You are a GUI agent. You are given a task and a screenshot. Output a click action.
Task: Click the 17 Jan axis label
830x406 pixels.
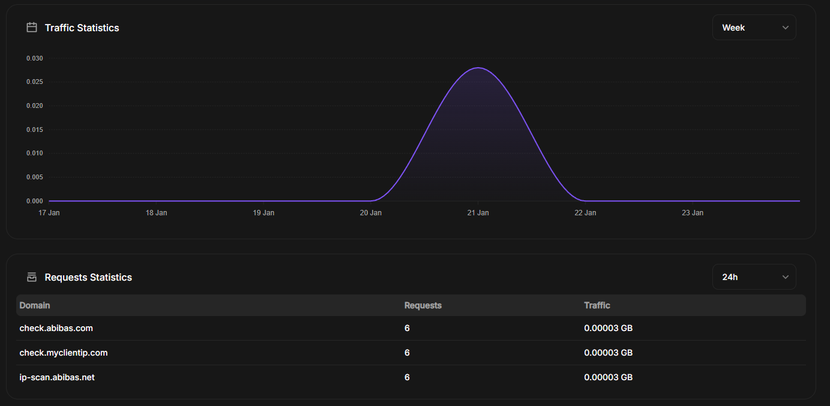[49, 213]
